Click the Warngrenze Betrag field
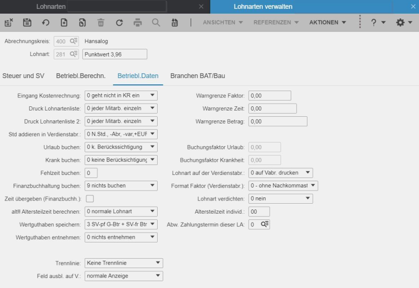Image resolution: width=419 pixels, height=288 pixels. (278, 121)
